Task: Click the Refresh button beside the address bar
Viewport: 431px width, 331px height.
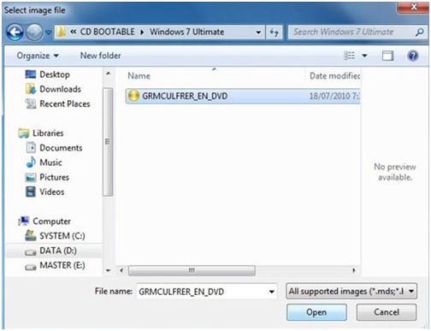Action: point(275,33)
